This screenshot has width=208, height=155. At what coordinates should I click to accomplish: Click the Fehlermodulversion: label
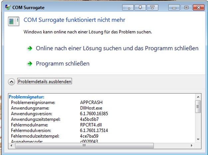click(x=31, y=130)
